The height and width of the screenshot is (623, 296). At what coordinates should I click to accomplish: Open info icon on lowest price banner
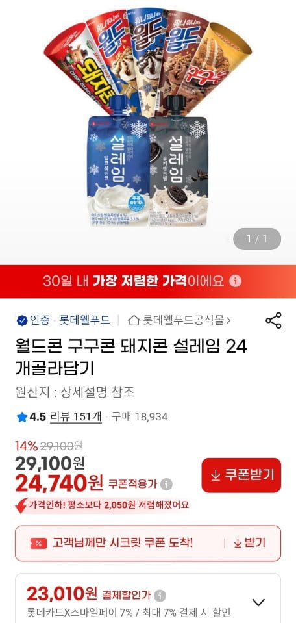[235, 281]
